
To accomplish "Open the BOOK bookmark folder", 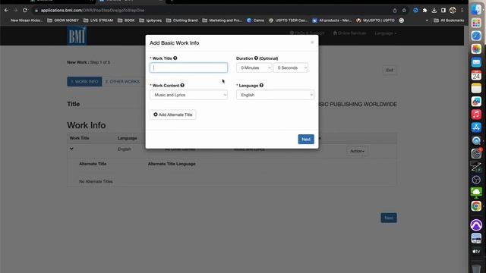I will tap(126, 20).
